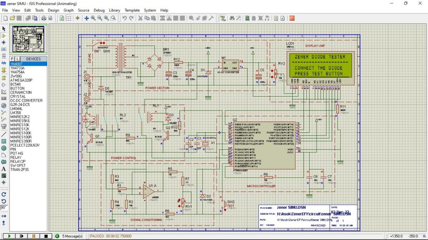Toggle the grid display toolbar button
428x240 pixels.
pyautogui.click(x=69, y=18)
